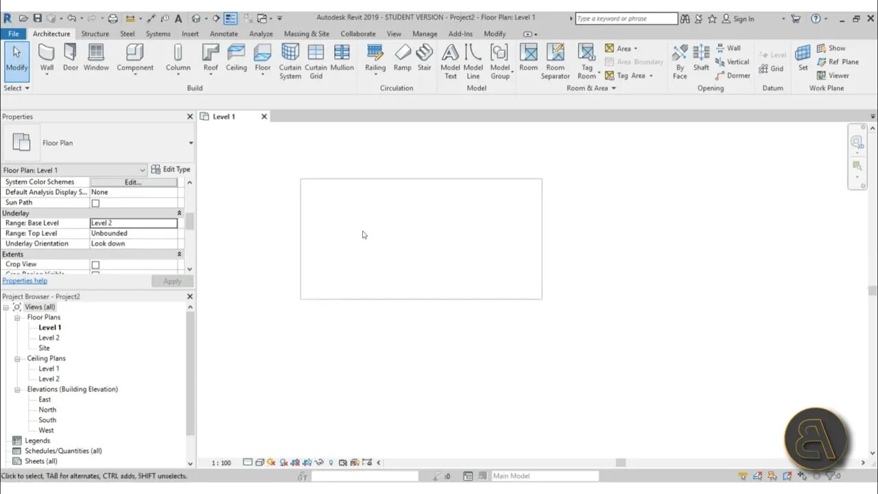Choose the Component tool

tap(134, 58)
